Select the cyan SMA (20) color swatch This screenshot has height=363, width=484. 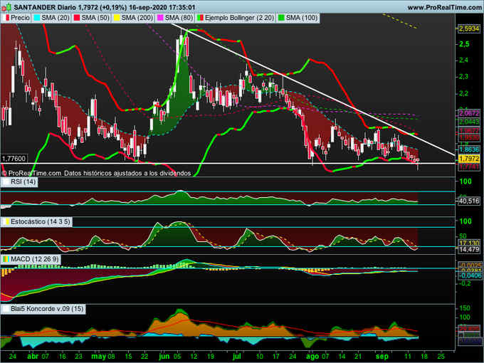(x=37, y=18)
